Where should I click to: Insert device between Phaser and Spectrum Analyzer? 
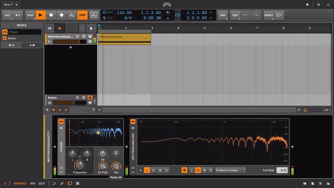126,147
